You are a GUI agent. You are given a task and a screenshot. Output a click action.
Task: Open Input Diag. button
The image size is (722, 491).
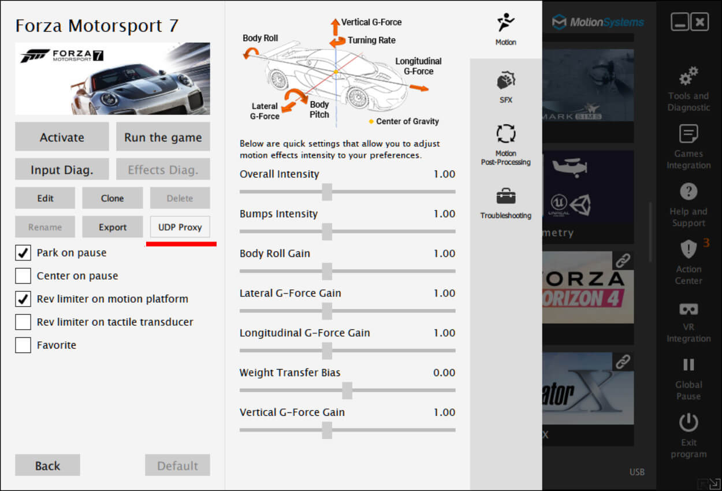point(62,169)
